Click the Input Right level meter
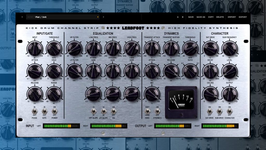The image size is (266, 150). coord(109,126)
